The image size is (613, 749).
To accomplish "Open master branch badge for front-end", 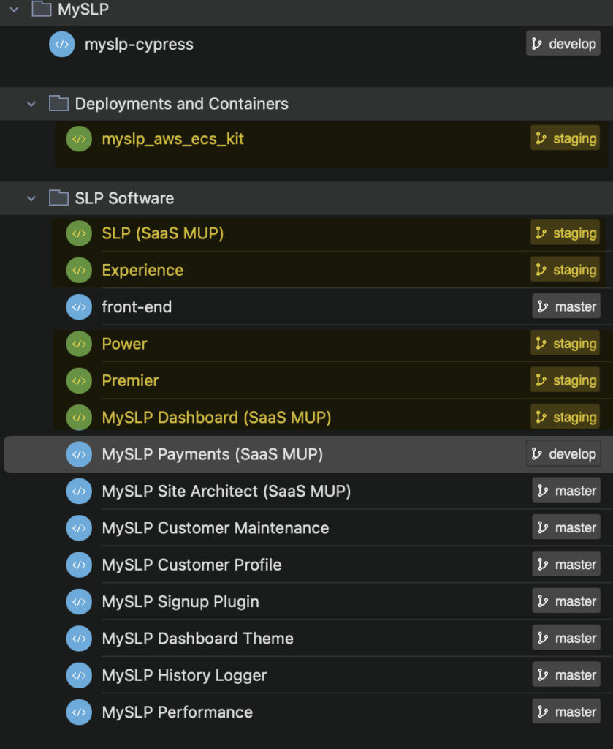I will (x=566, y=306).
